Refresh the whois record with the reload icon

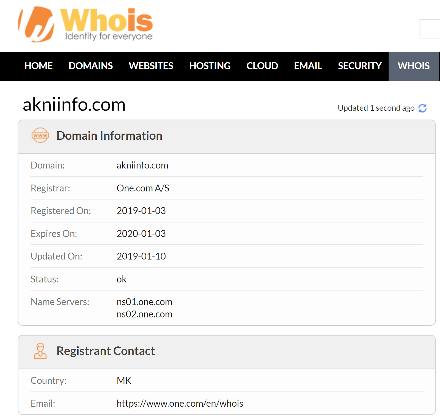pos(422,108)
